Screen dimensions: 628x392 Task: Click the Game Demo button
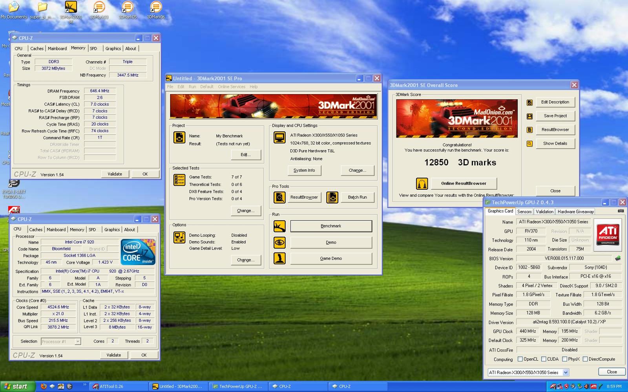click(x=331, y=259)
